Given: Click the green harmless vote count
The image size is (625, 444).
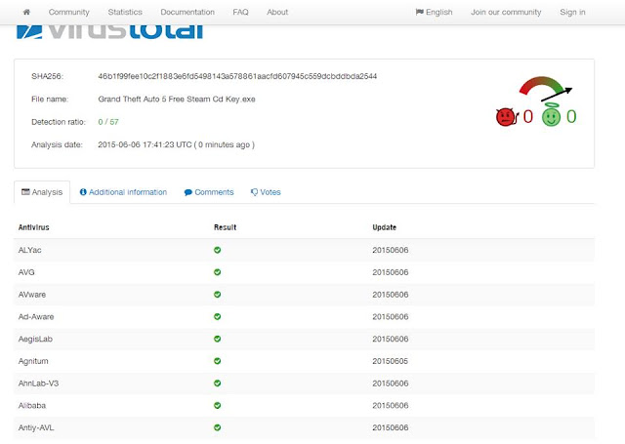Looking at the screenshot, I should click(x=571, y=117).
